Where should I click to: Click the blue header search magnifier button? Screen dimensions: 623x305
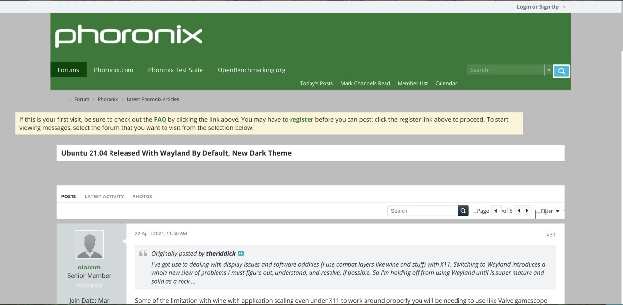click(x=561, y=71)
